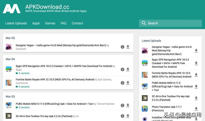Image resolution: width=205 pixels, height=121 pixels.
Task: Click the Mar 04 date heading
Action: pyautogui.click(x=10, y=59)
